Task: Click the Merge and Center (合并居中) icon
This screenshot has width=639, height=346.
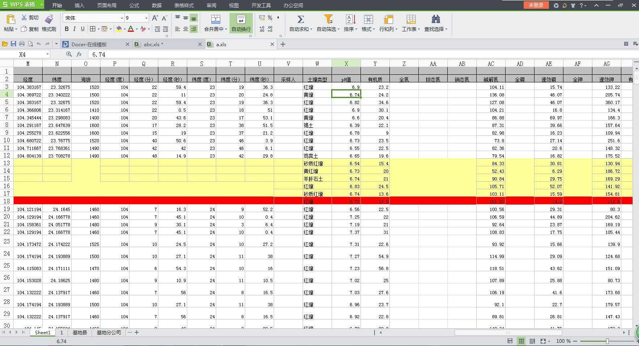Action: click(x=215, y=19)
